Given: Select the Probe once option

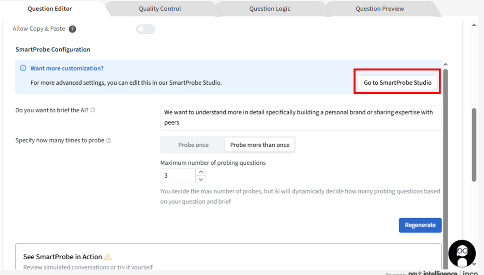Looking at the screenshot, I should point(193,145).
